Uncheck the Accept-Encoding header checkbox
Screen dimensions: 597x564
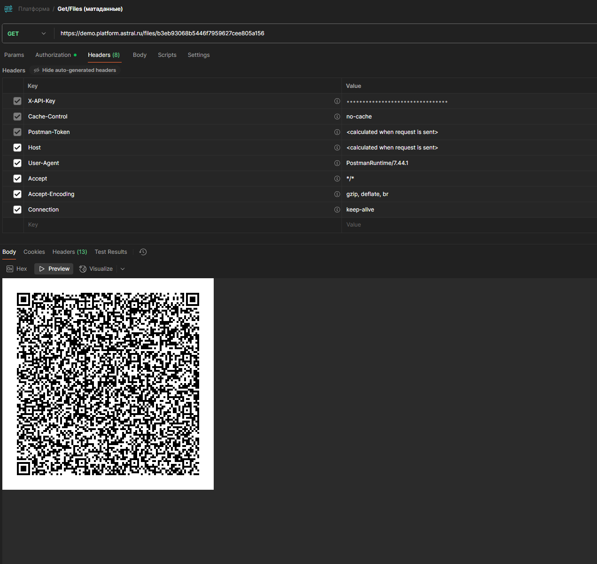(17, 194)
